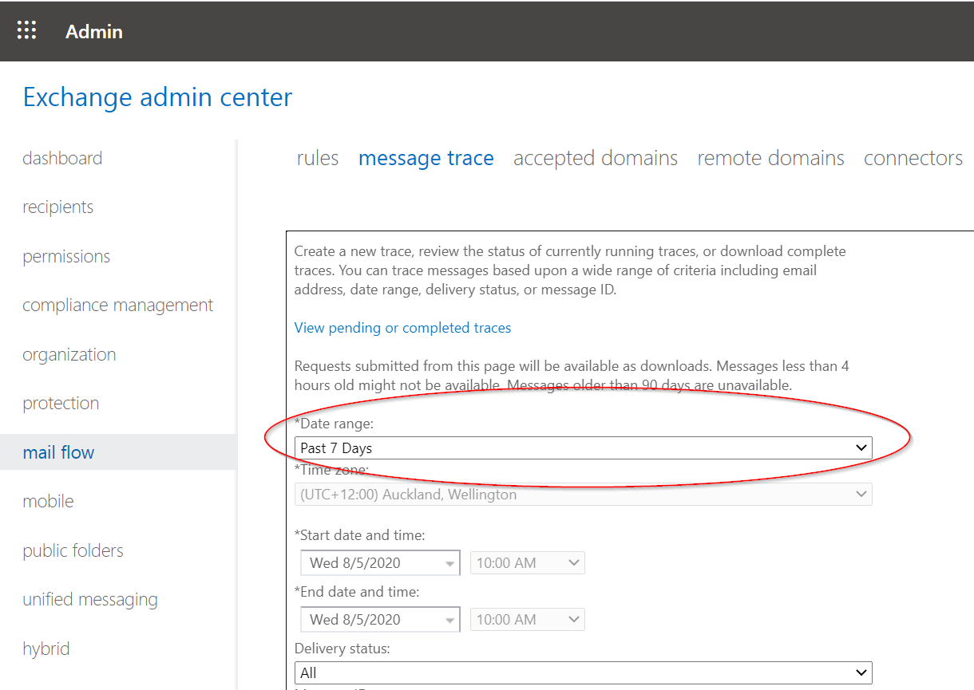The image size is (974, 690).
Task: Switch to the connectors tab
Action: point(913,159)
